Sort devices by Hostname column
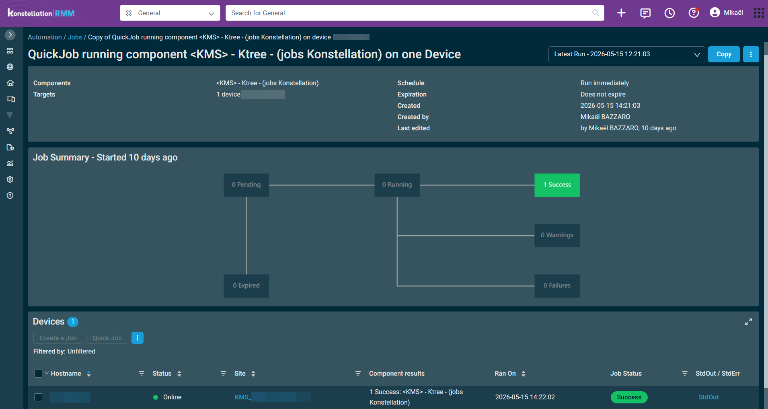 click(x=89, y=374)
